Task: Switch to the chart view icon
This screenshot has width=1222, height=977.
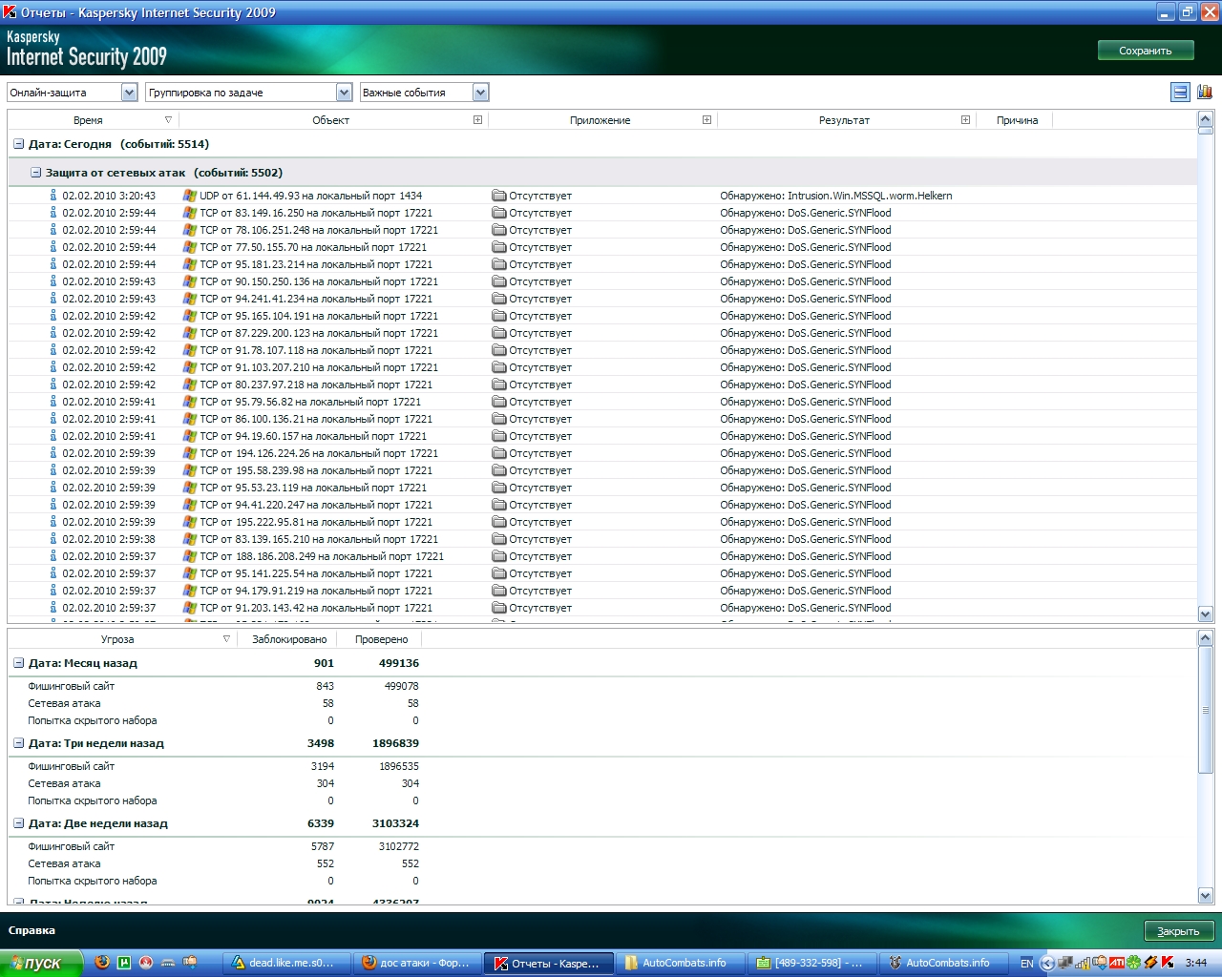Action: [1205, 93]
